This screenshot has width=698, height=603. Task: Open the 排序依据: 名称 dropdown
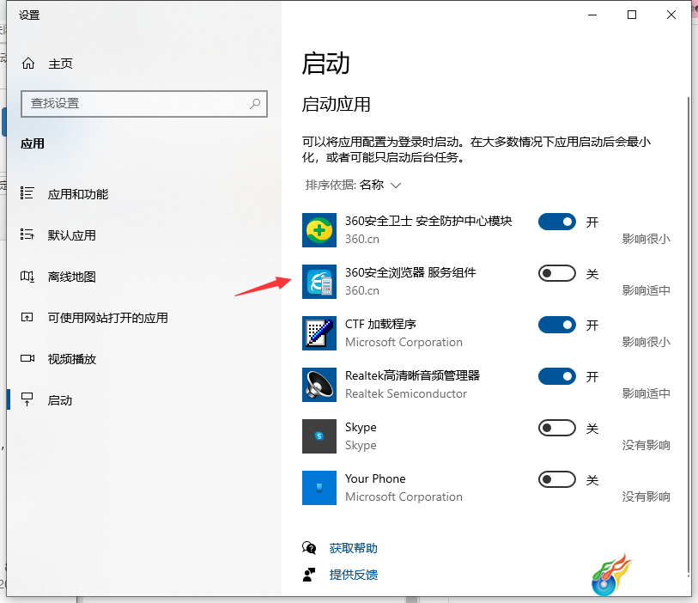point(353,185)
